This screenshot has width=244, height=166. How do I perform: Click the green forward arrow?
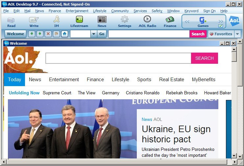[40, 34]
